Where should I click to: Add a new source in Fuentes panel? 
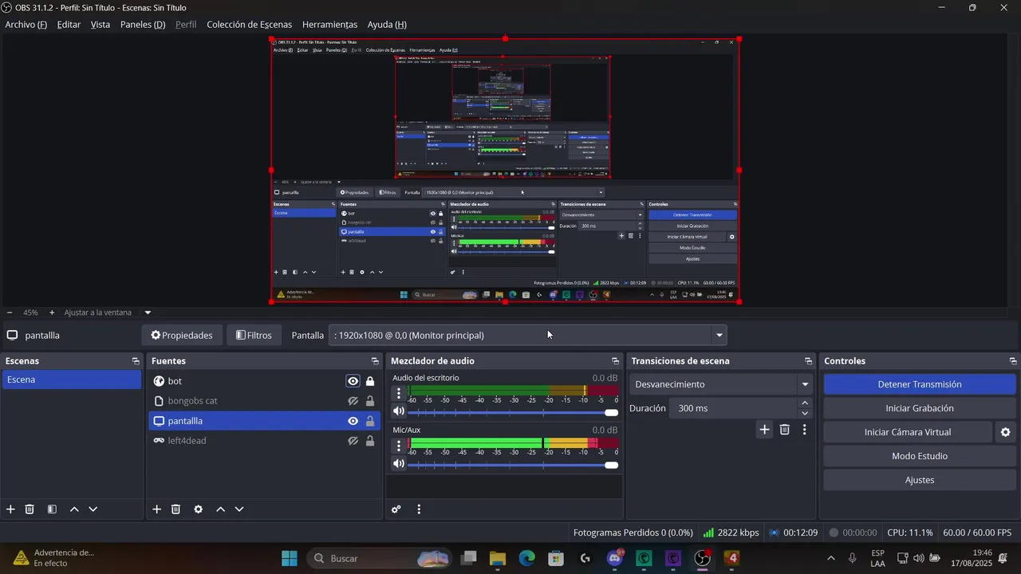tap(157, 509)
